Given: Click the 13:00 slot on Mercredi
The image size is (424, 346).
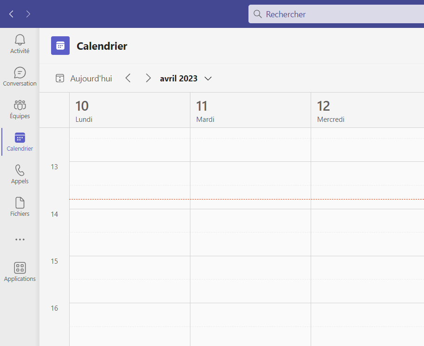Looking at the screenshot, I should [367, 173].
